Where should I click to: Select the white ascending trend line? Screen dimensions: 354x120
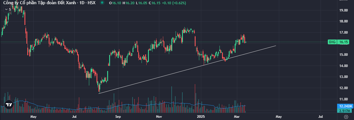click(187, 69)
